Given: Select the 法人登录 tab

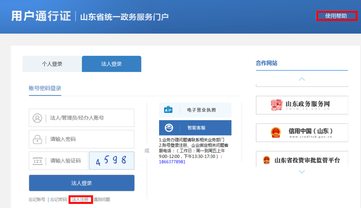Looking at the screenshot, I should 111,64.
